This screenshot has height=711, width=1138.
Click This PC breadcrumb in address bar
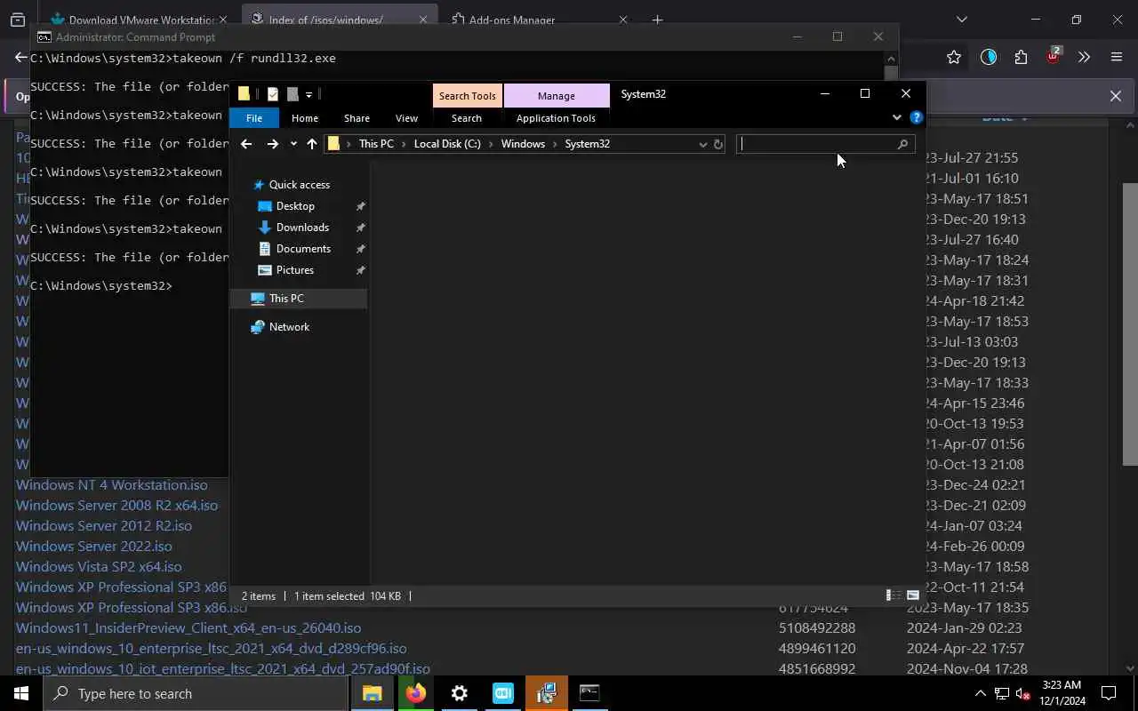coord(376,144)
